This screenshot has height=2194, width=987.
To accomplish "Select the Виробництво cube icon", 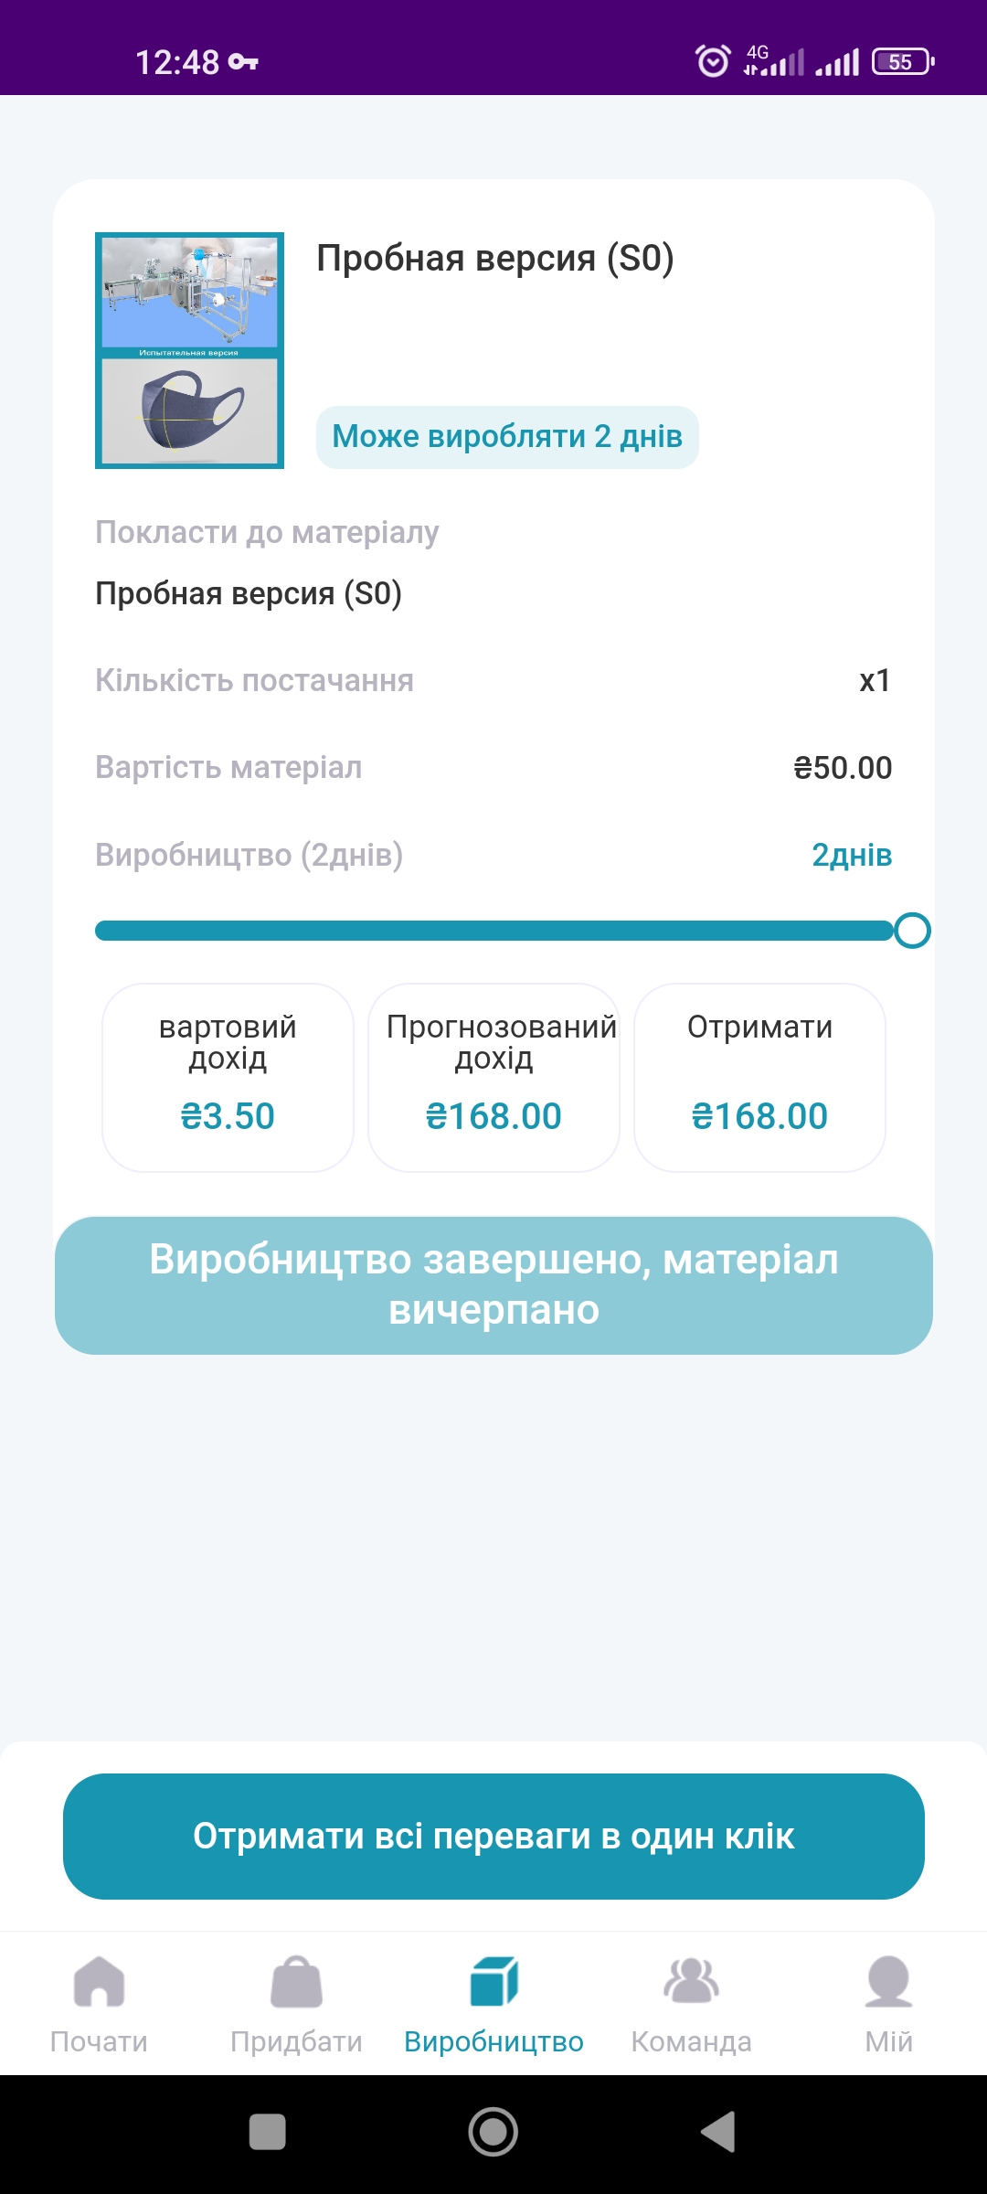I will (493, 1981).
